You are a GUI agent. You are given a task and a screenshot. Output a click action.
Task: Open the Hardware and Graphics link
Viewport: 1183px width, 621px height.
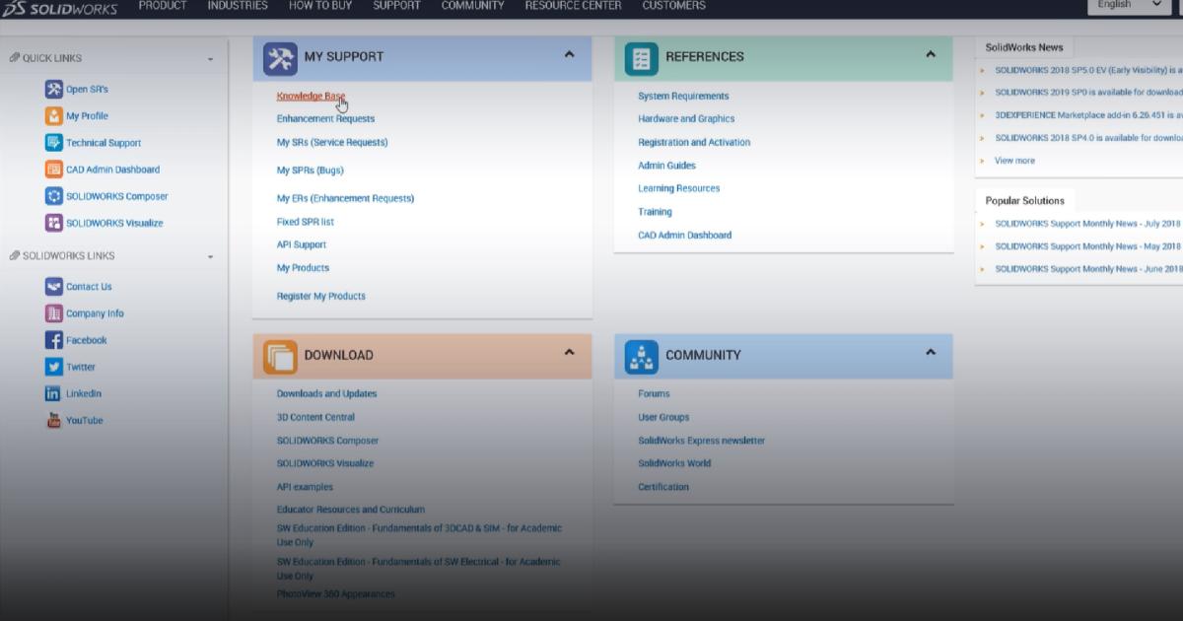[686, 118]
